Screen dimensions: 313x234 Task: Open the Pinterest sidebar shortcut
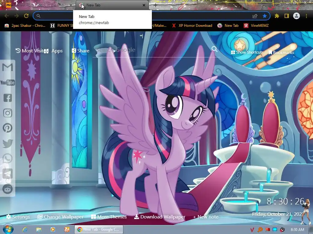coord(8,128)
